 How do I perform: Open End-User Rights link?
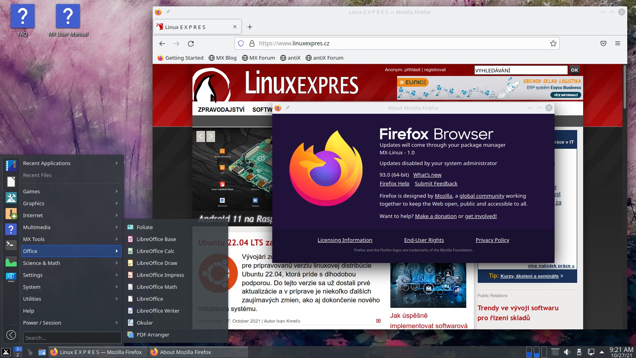[x=424, y=240]
